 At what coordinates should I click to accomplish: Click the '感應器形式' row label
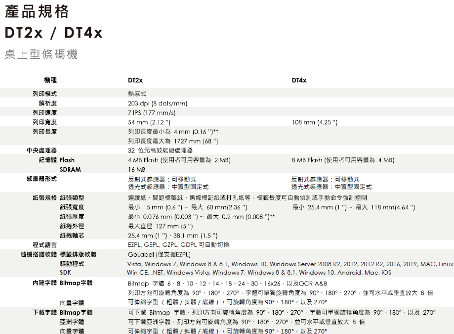[x=41, y=179]
